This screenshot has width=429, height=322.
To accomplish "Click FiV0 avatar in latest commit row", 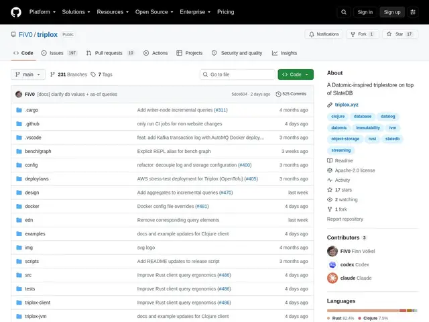I will pos(19,94).
